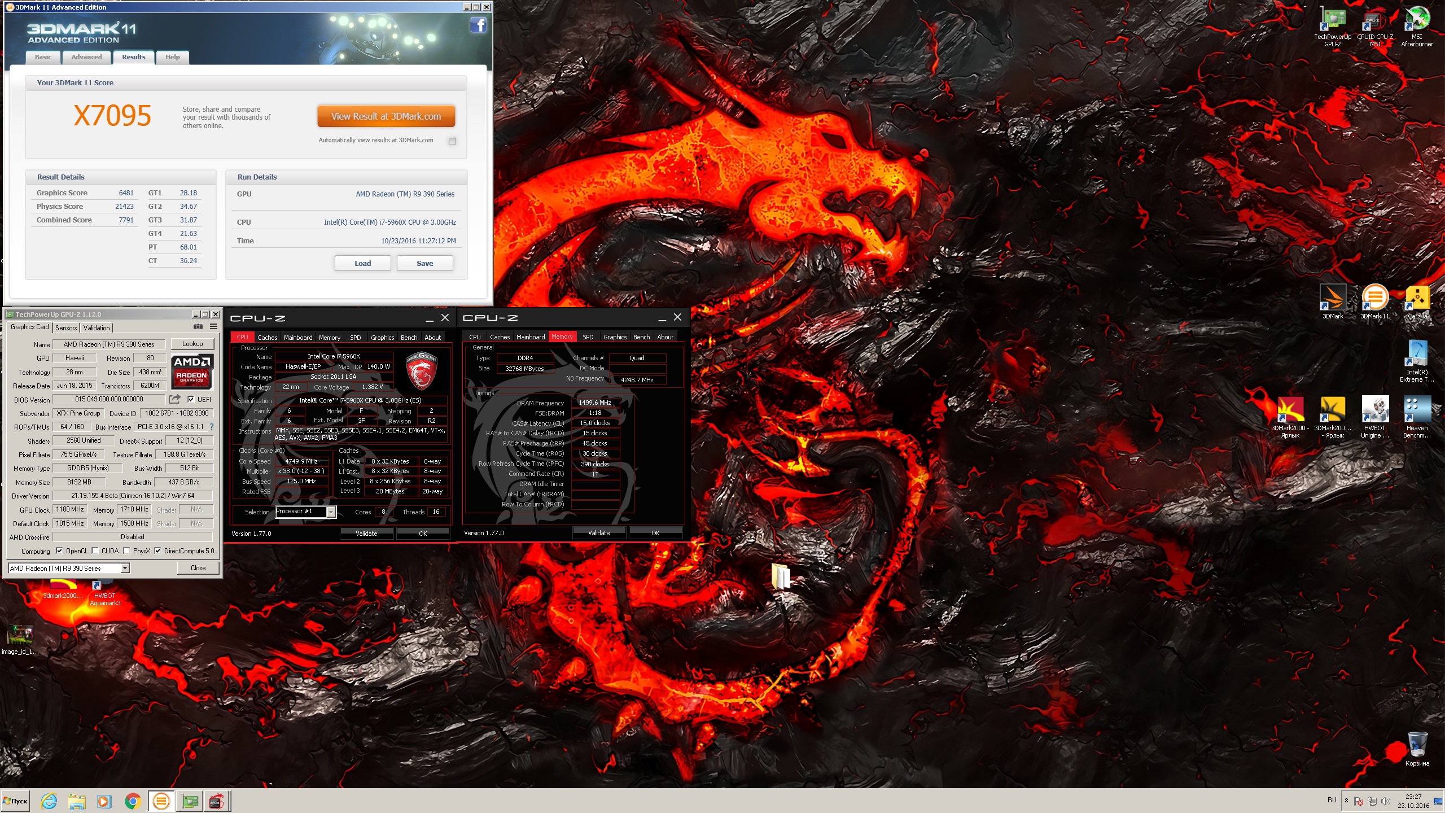This screenshot has width=1445, height=813.
Task: Click Load button in Run Details
Action: [x=362, y=263]
